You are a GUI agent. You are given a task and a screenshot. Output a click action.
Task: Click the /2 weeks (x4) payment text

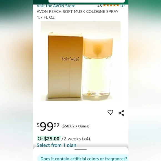tap(76, 139)
